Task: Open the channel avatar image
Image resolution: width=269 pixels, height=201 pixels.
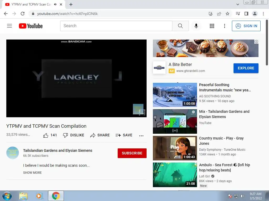Action: 13,153
